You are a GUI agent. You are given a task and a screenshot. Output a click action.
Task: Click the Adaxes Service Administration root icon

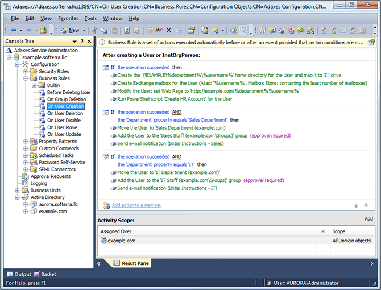coord(9,50)
